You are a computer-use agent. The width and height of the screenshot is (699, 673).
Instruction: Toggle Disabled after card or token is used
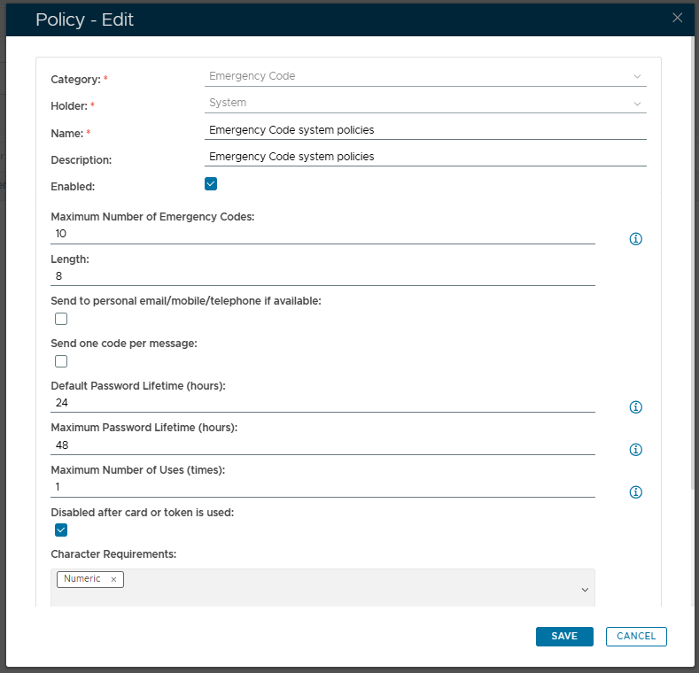(x=61, y=530)
